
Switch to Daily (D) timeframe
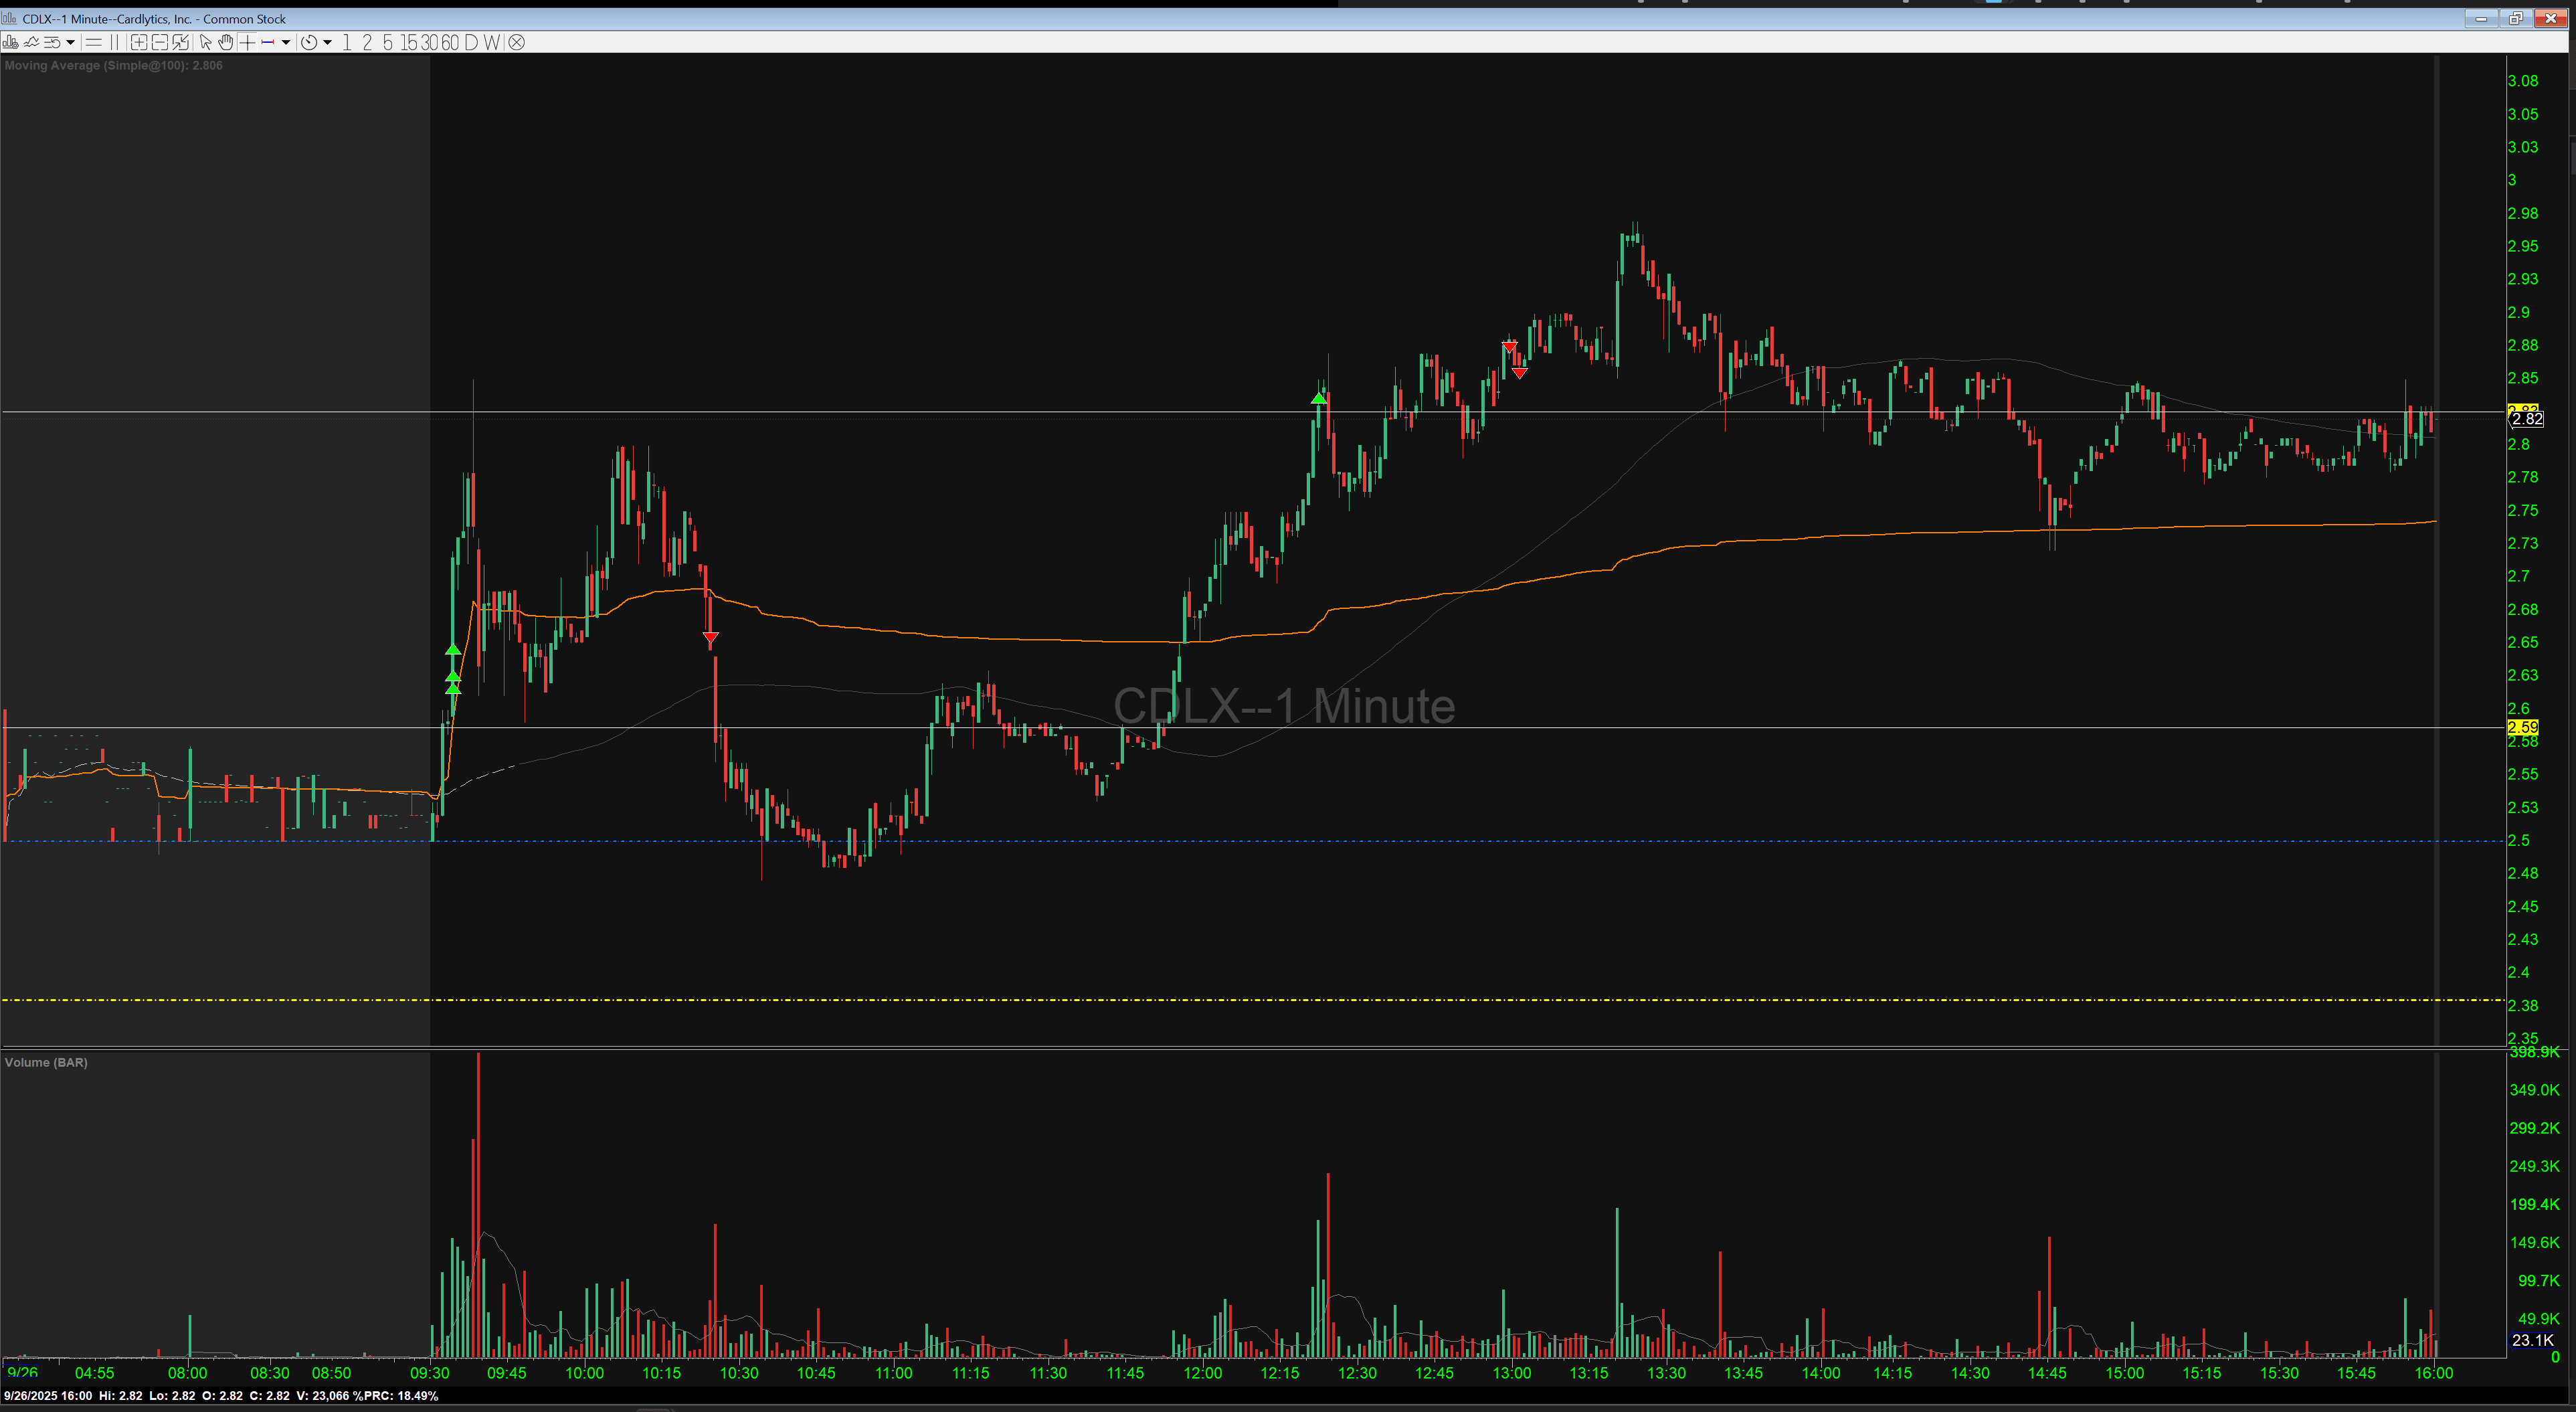(471, 42)
